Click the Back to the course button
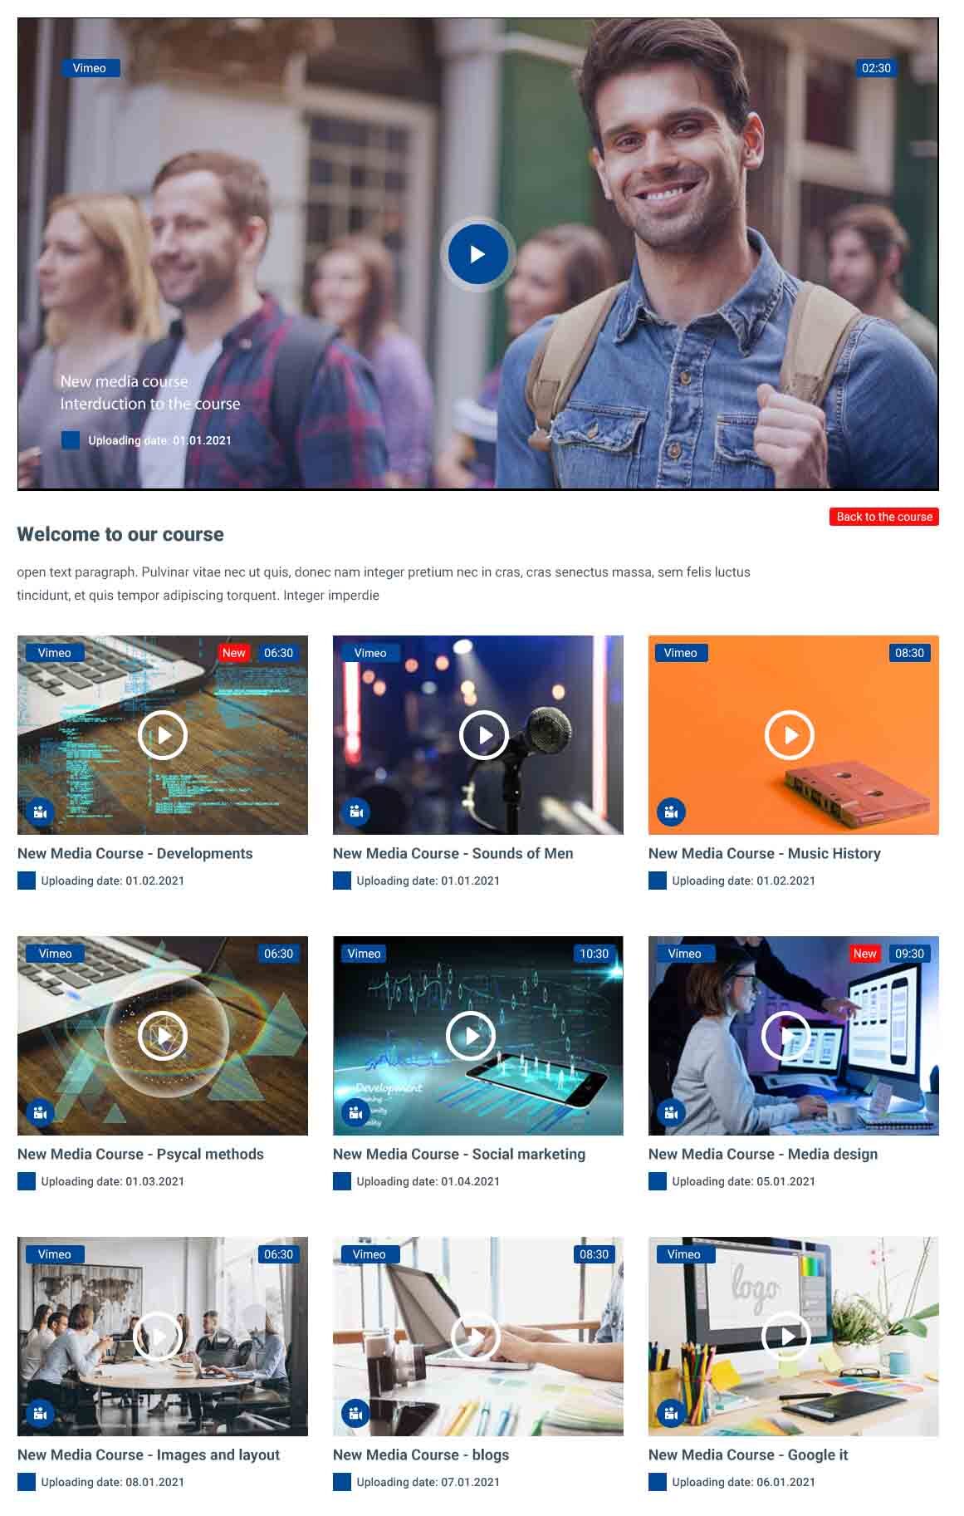 pyautogui.click(x=883, y=517)
